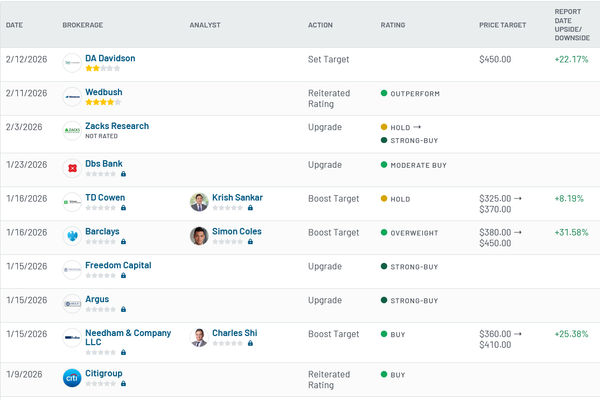Open the Needham & Company LLC link
Screen dimensions: 600x400
pos(128,337)
